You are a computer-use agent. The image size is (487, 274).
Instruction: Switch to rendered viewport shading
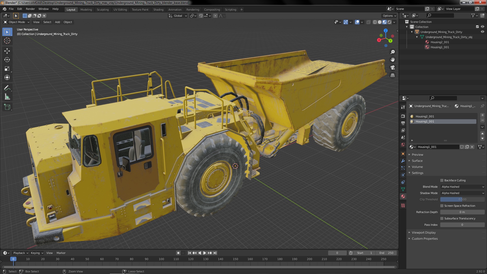tap(389, 22)
